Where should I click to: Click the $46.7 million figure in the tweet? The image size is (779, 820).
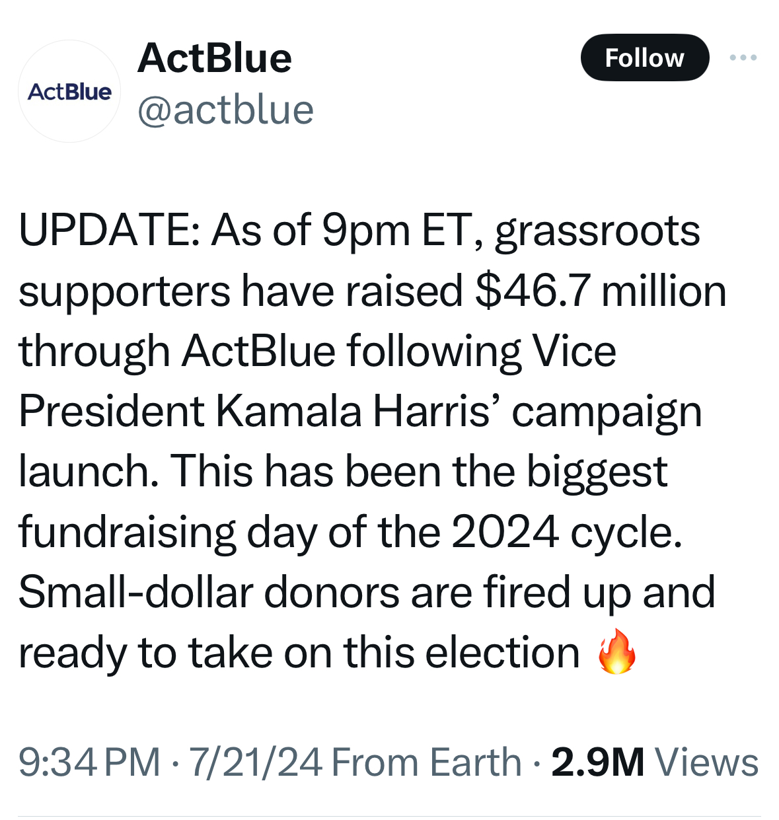tap(601, 291)
